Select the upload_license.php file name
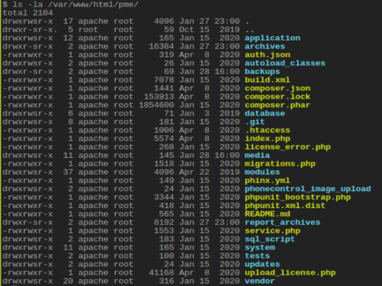382x286 pixels. click(290, 273)
